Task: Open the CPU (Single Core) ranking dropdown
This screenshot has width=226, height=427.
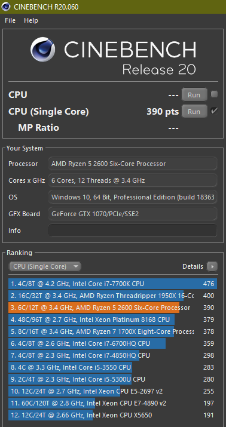Action: 45,266
